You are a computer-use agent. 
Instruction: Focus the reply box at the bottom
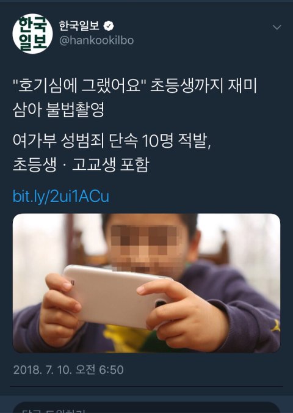[146, 408]
